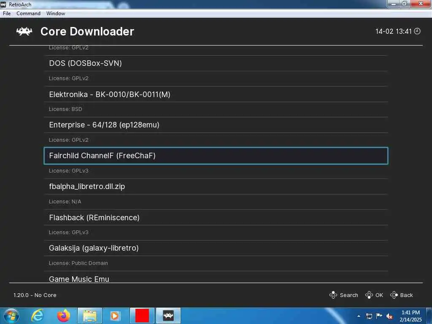
Task: Open the Window menu
Action: tap(56, 13)
